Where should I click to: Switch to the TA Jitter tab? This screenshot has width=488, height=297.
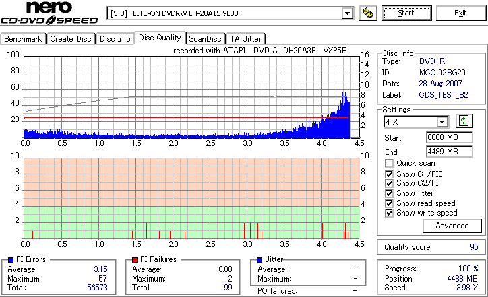click(x=245, y=39)
